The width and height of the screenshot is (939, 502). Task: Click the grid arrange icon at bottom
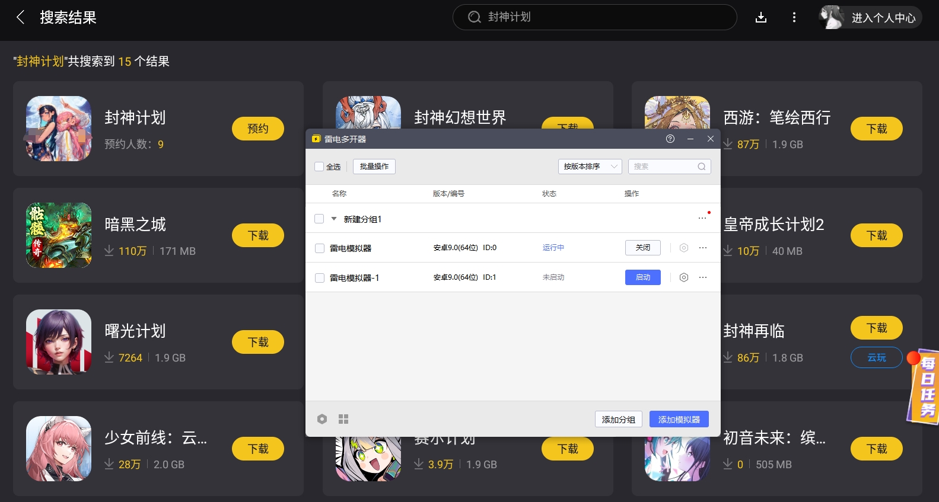pyautogui.click(x=343, y=419)
